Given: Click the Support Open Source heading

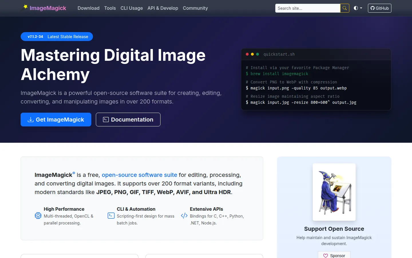Looking at the screenshot, I should click(x=334, y=229).
